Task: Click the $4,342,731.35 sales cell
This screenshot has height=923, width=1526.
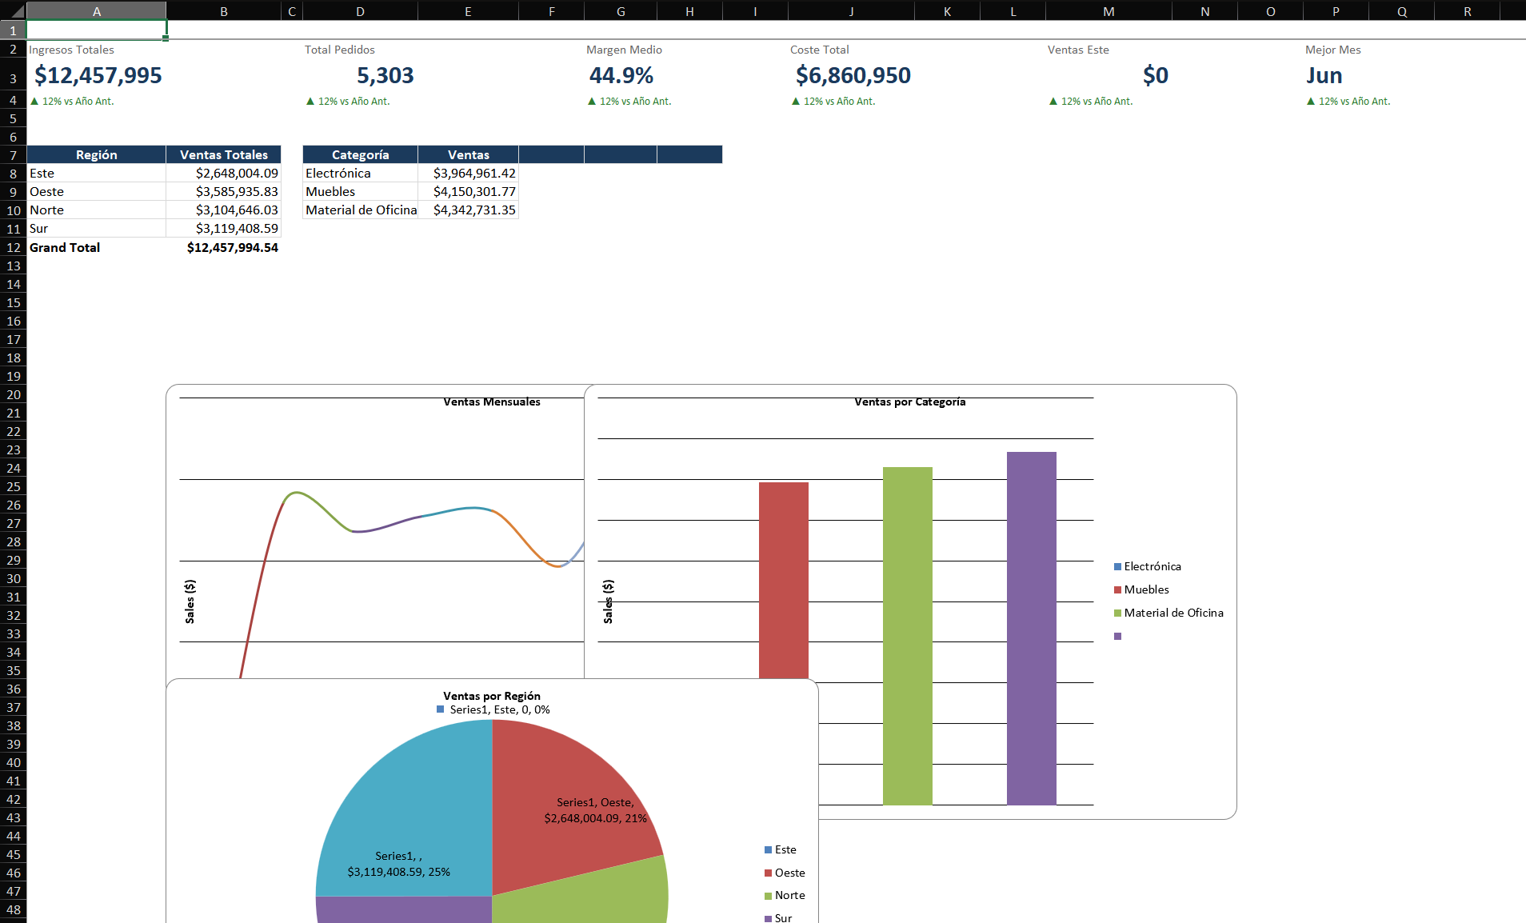Action: coord(469,210)
